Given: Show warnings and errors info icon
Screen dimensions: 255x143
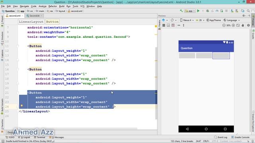Looking at the screenshot, I should pyautogui.click(x=248, y=25).
